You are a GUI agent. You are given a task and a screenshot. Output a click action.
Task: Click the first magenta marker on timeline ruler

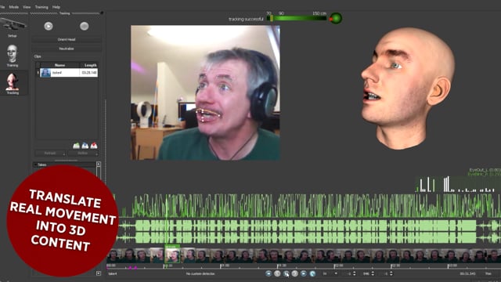pos(130,268)
